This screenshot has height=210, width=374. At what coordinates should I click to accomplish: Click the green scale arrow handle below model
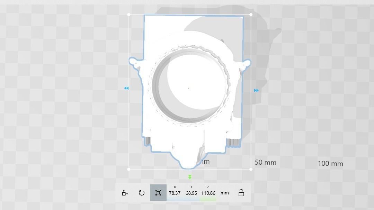coord(190,177)
